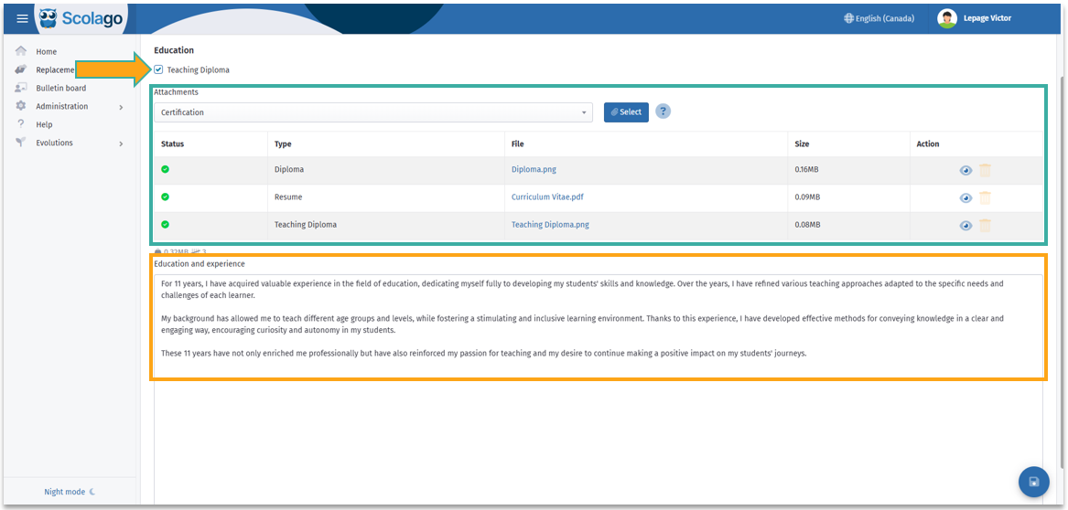Image resolution: width=1068 pixels, height=510 pixels.
Task: Click the Lepage Victor user name
Action: [x=987, y=18]
